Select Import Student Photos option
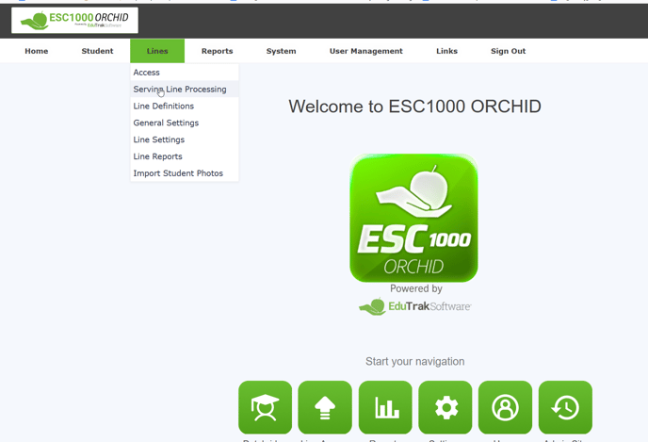Viewport: 648px width, 442px height. 178,174
